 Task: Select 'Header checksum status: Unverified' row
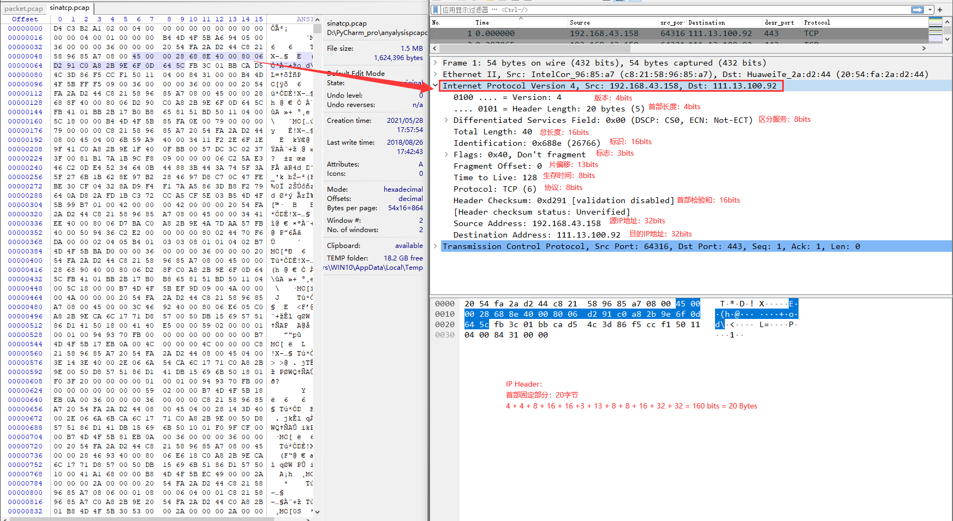[x=541, y=212]
